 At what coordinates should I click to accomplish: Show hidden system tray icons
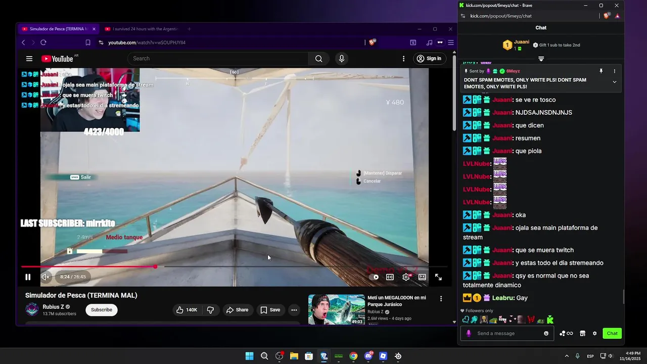tap(567, 356)
